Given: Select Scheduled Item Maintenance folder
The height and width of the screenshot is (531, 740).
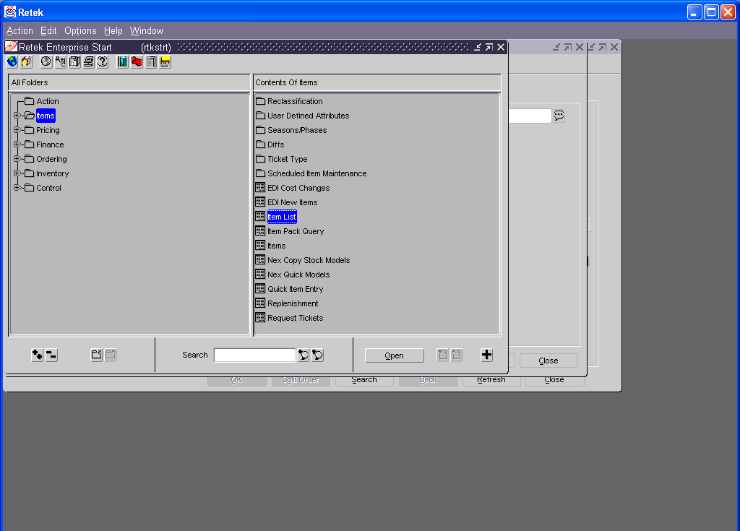Looking at the screenshot, I should [317, 173].
